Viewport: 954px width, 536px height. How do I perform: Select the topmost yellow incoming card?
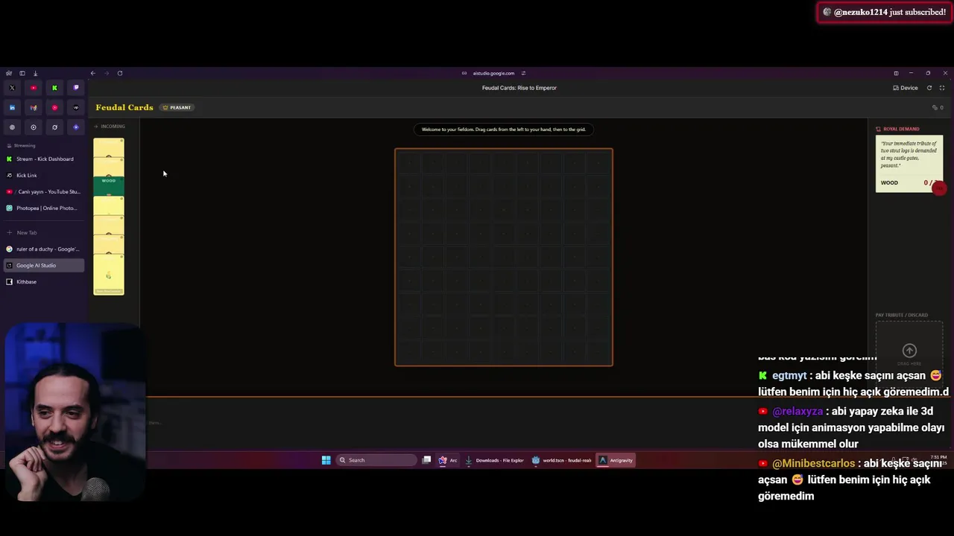pos(109,147)
